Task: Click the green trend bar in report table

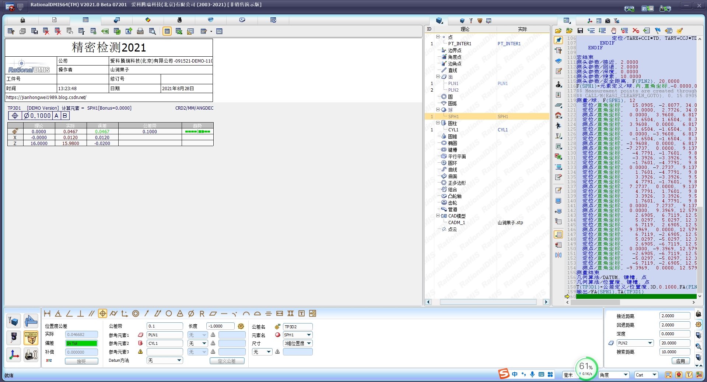Action: point(197,131)
